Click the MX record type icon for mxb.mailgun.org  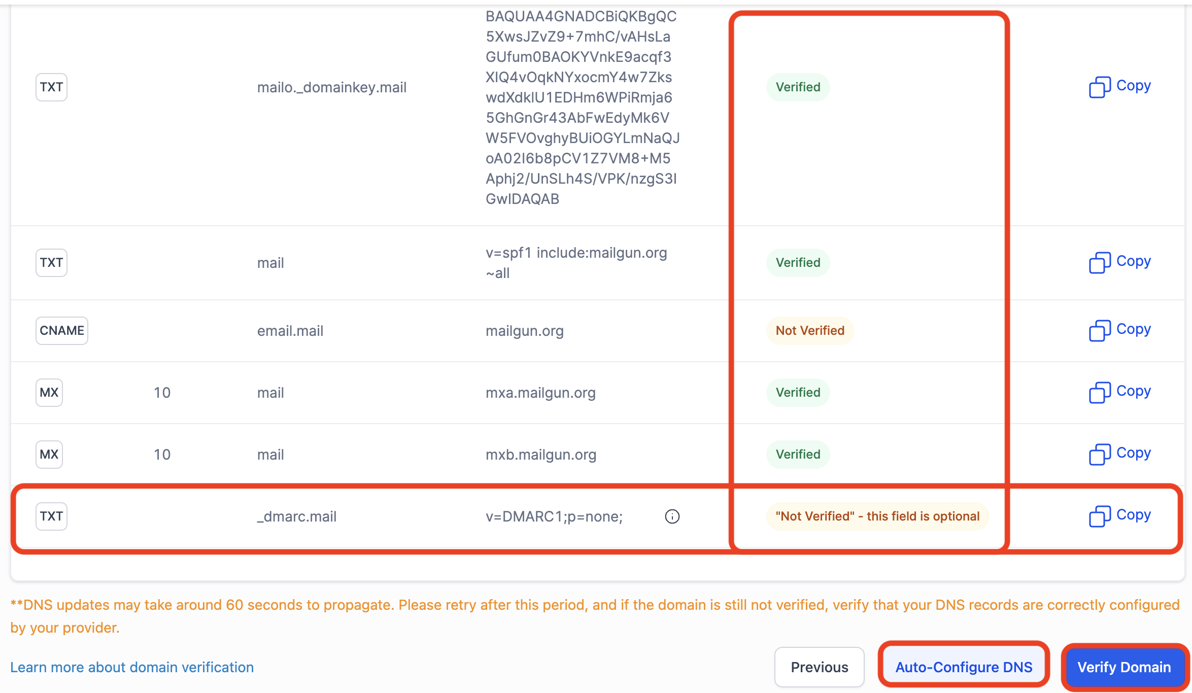(50, 455)
